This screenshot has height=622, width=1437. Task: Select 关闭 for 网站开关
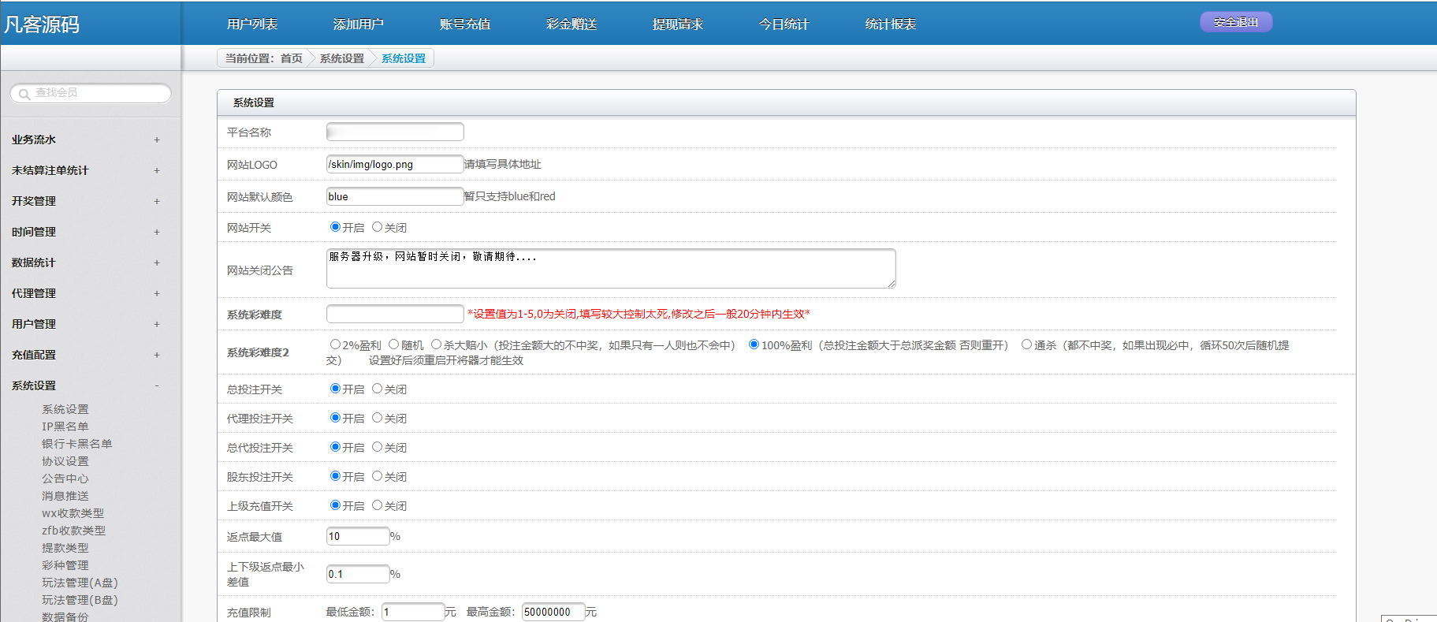click(377, 227)
